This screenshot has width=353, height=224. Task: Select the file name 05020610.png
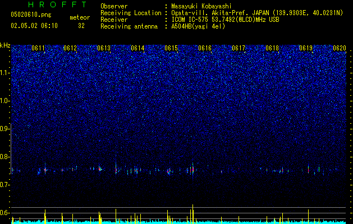(x=31, y=15)
